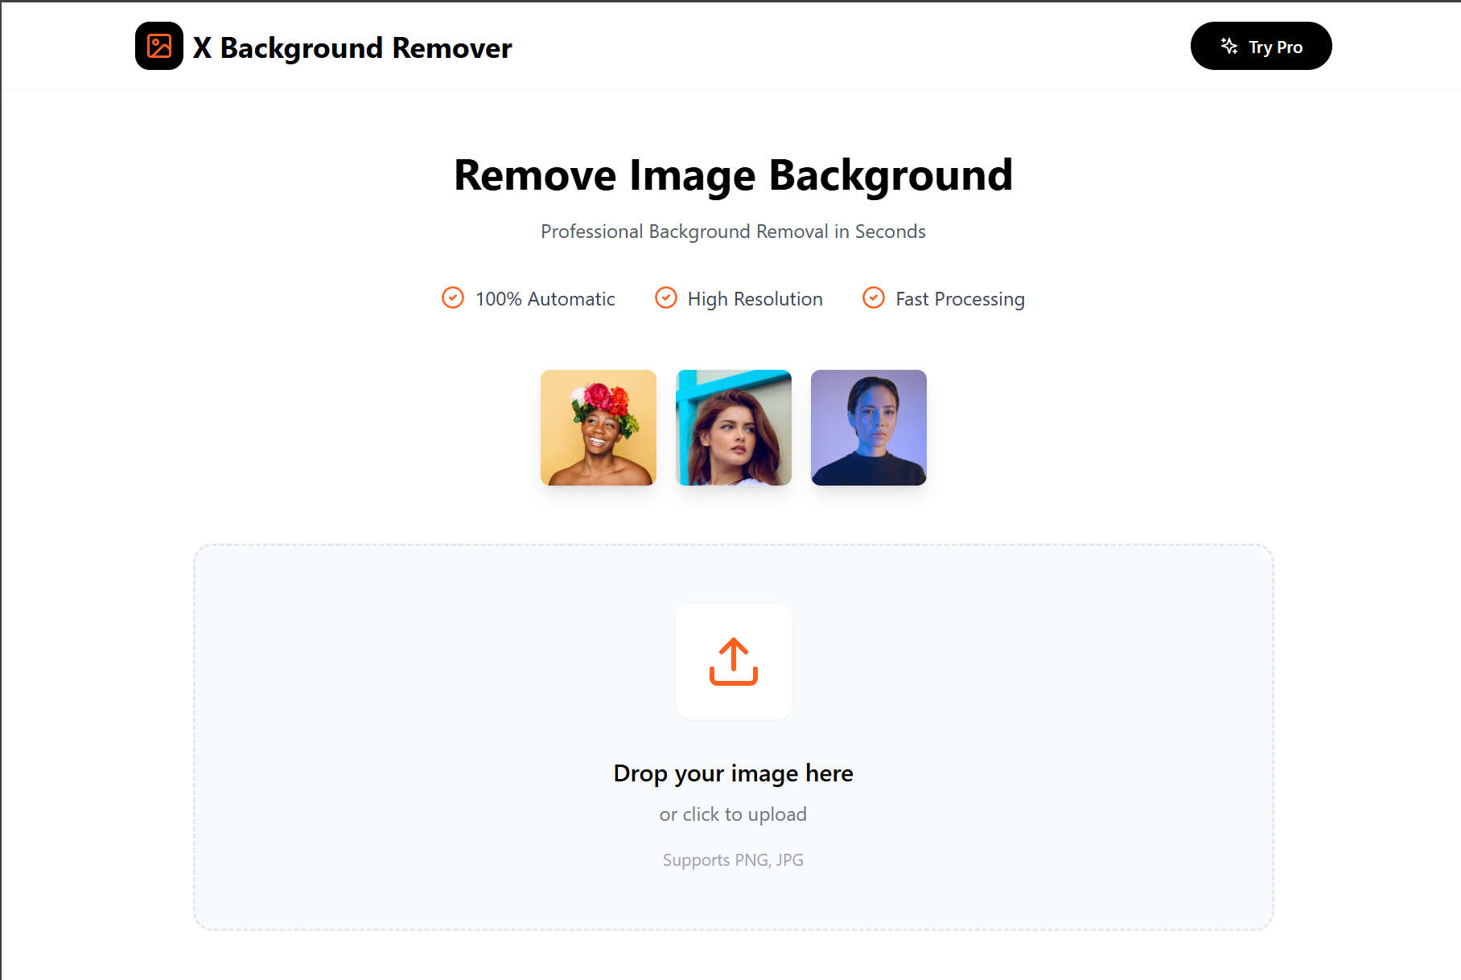Click the X Background Remover title text
Image resolution: width=1461 pixels, height=980 pixels.
click(352, 48)
